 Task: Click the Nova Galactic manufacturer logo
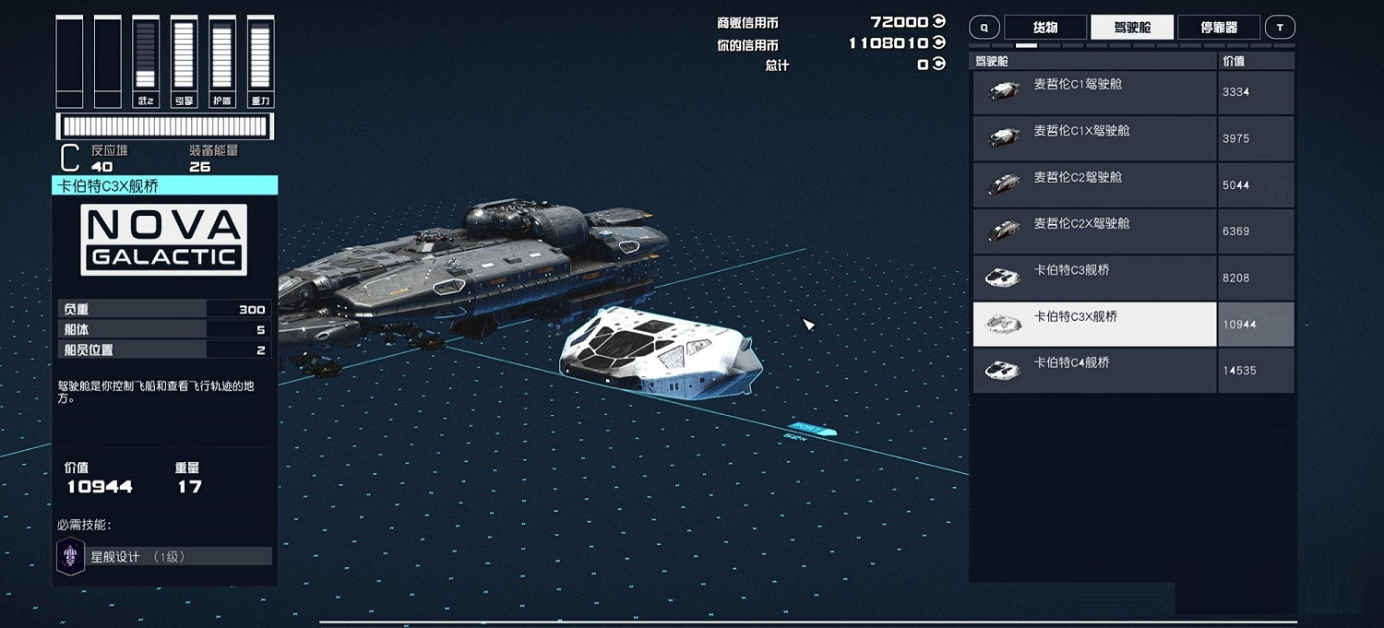pos(164,240)
